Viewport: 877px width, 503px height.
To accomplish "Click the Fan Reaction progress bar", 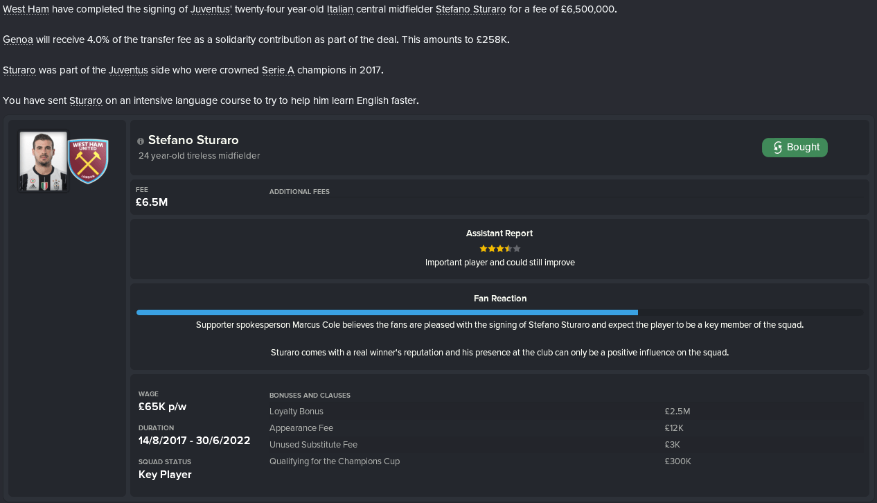I will (x=499, y=312).
